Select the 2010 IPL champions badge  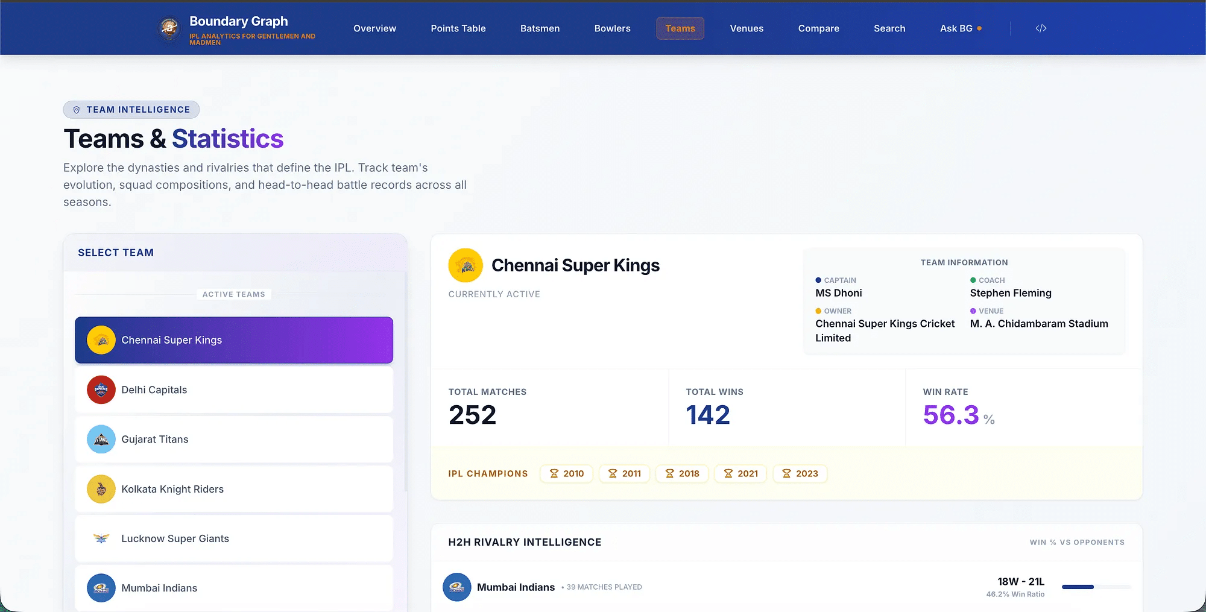coord(566,474)
